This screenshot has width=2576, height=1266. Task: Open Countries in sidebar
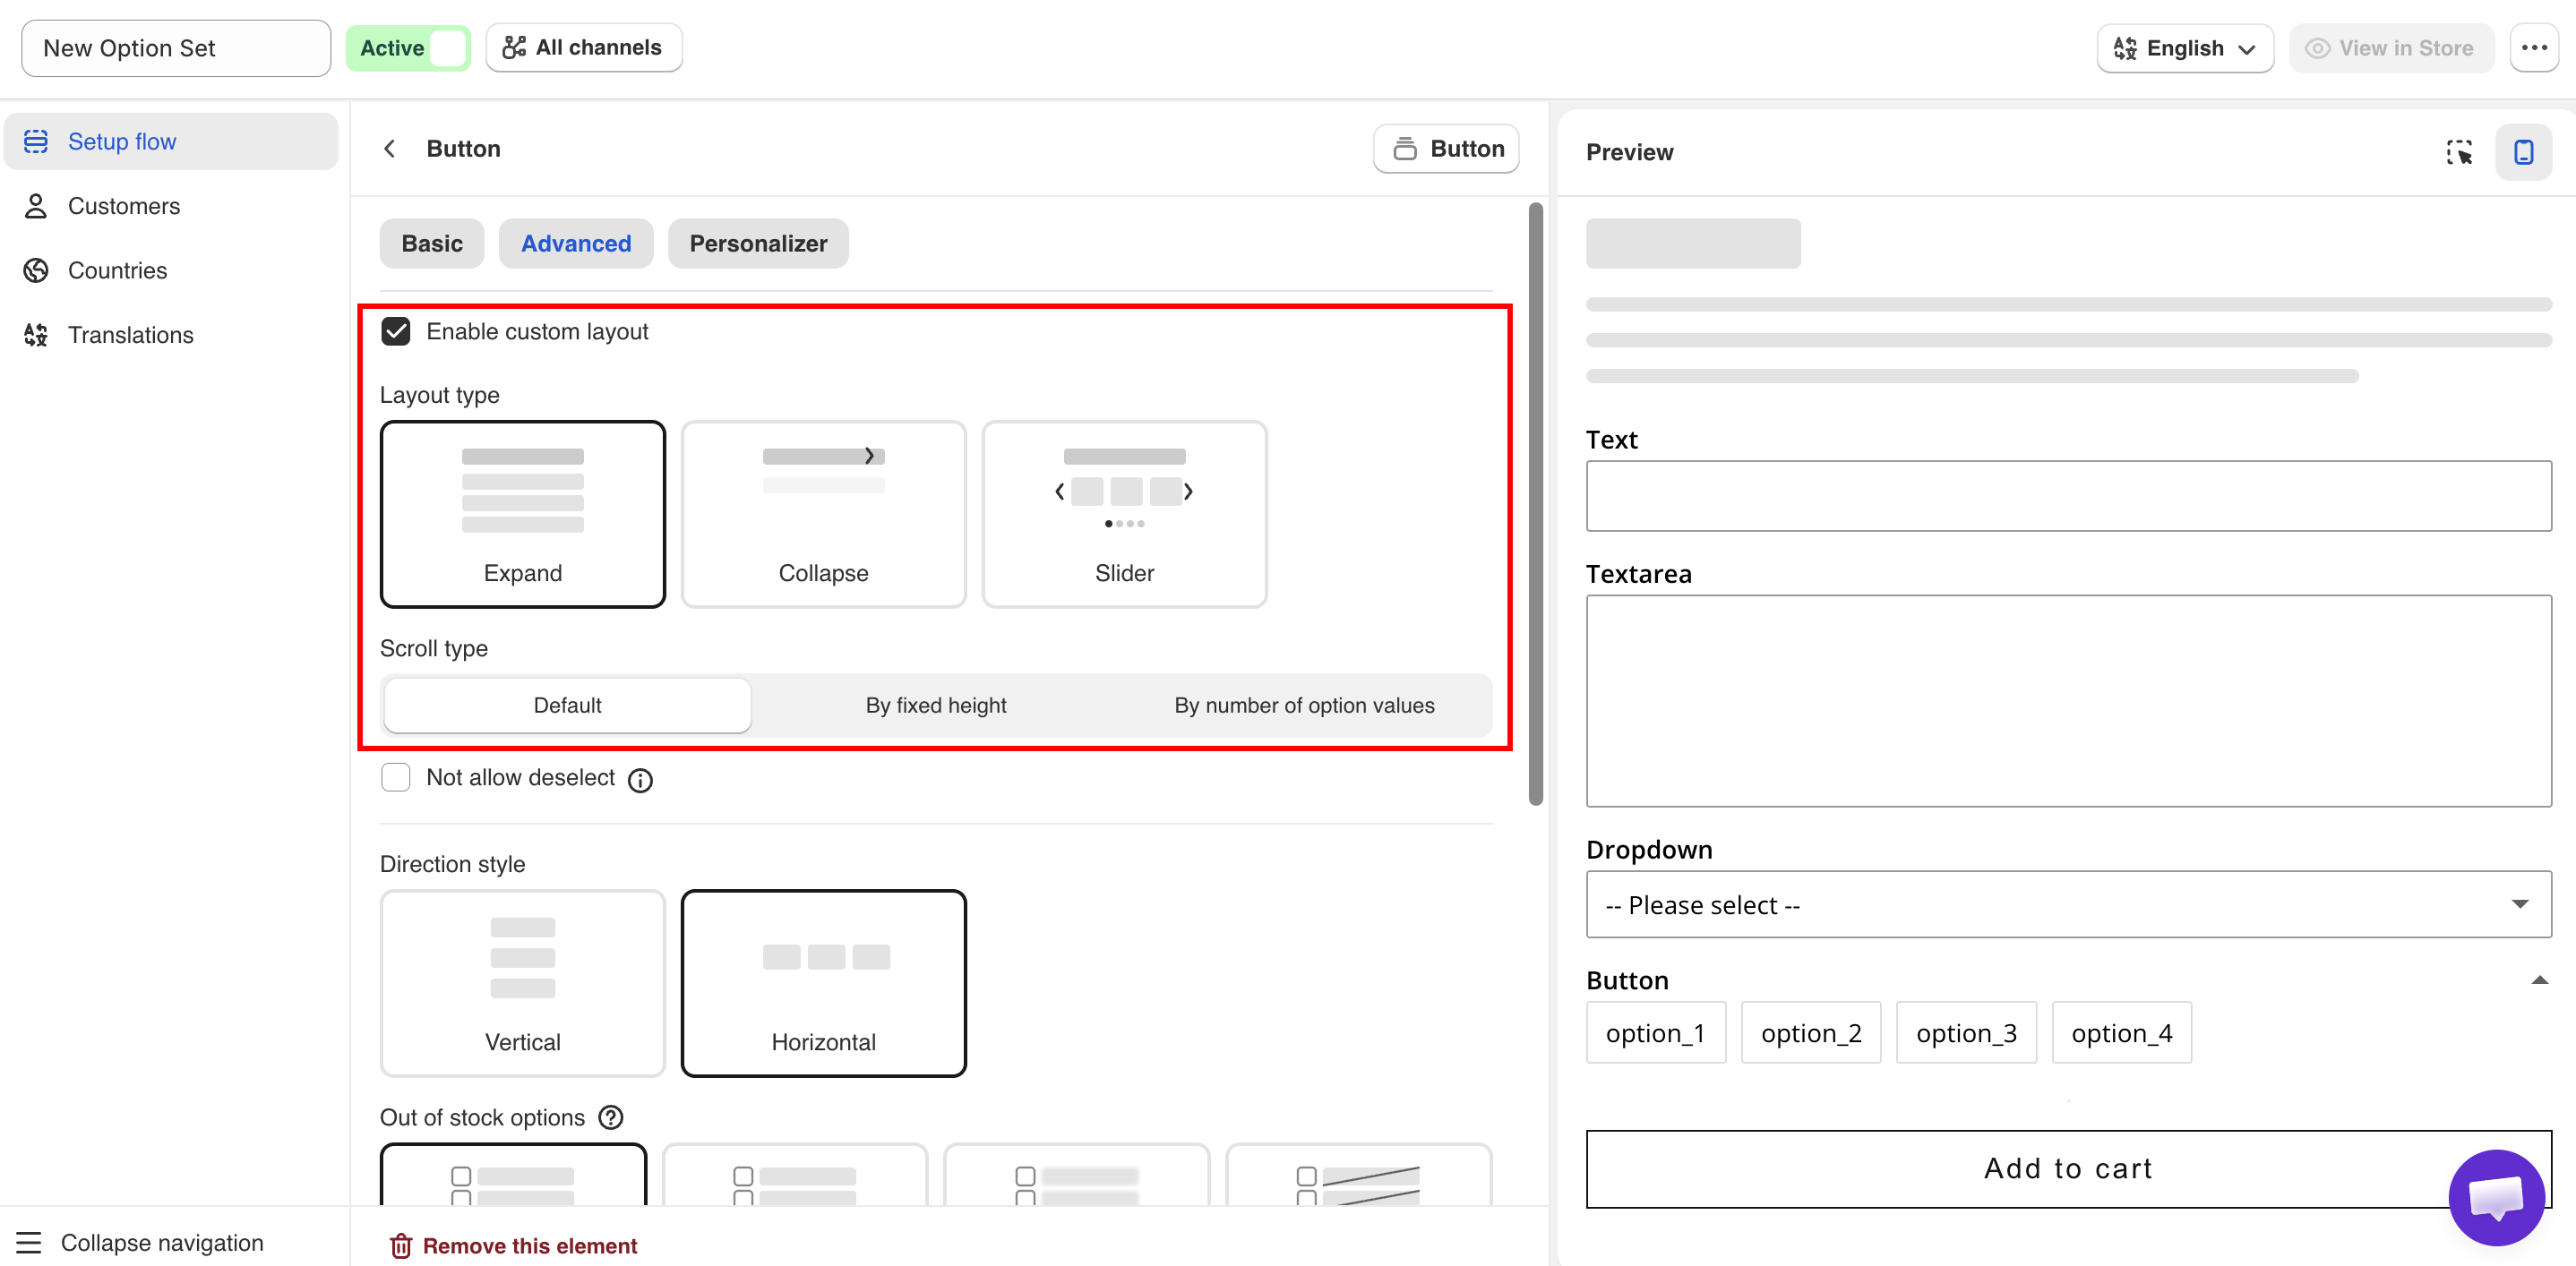(x=171, y=269)
